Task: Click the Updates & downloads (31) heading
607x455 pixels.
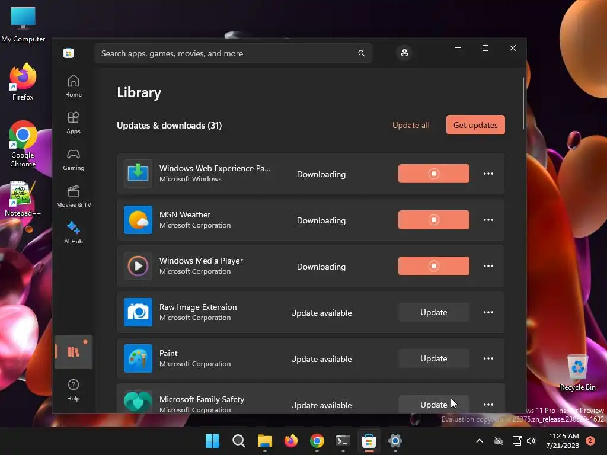Action: (x=169, y=126)
